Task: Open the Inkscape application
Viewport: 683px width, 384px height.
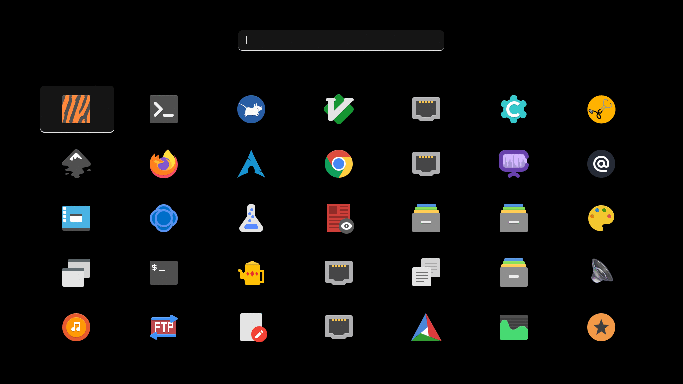Action: tap(76, 164)
